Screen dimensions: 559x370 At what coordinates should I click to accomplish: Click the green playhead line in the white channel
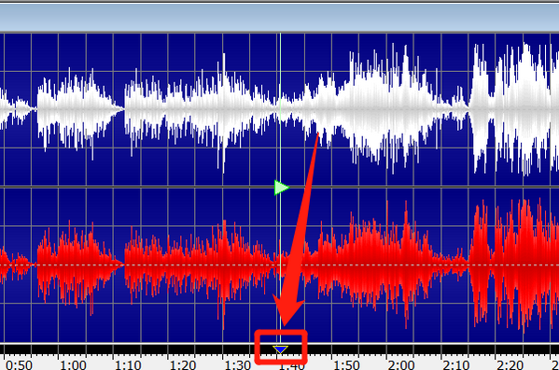280,108
